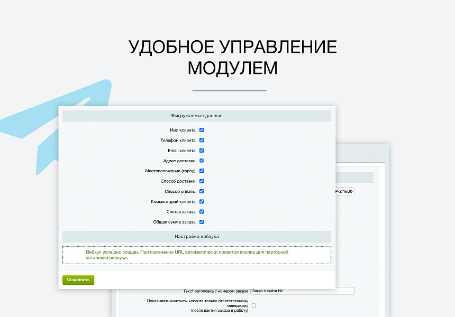Uncheck the Имя клиента checkbox

click(201, 130)
